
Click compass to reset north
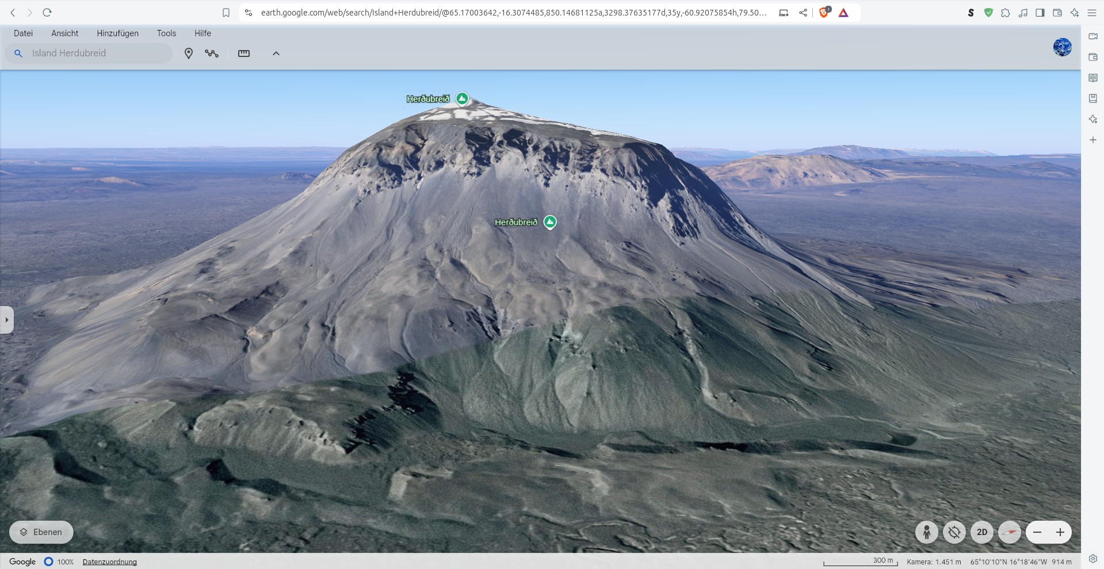pyautogui.click(x=1010, y=532)
